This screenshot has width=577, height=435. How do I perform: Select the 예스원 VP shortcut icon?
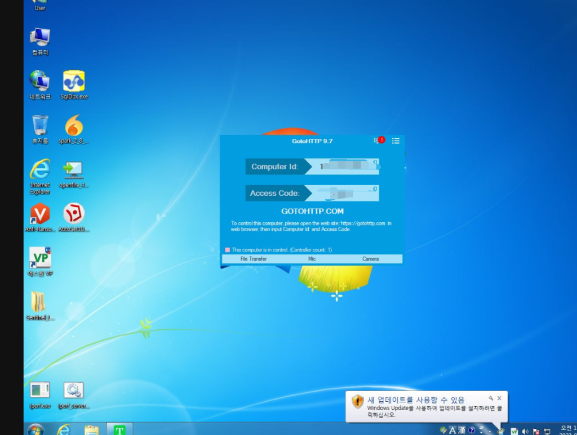click(x=40, y=262)
